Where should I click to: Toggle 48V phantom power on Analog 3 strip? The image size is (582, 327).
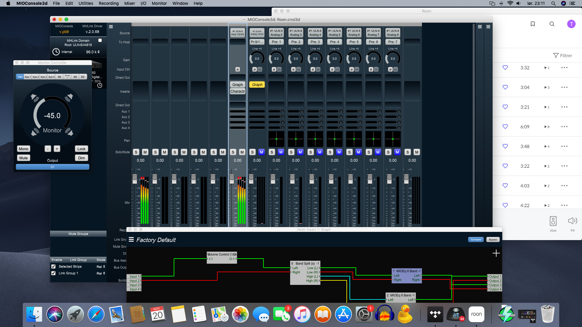tap(299, 69)
